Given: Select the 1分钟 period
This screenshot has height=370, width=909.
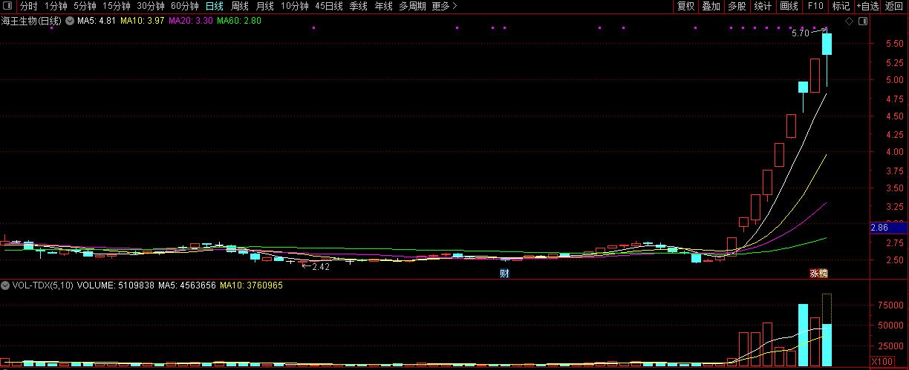Looking at the screenshot, I should (x=56, y=6).
